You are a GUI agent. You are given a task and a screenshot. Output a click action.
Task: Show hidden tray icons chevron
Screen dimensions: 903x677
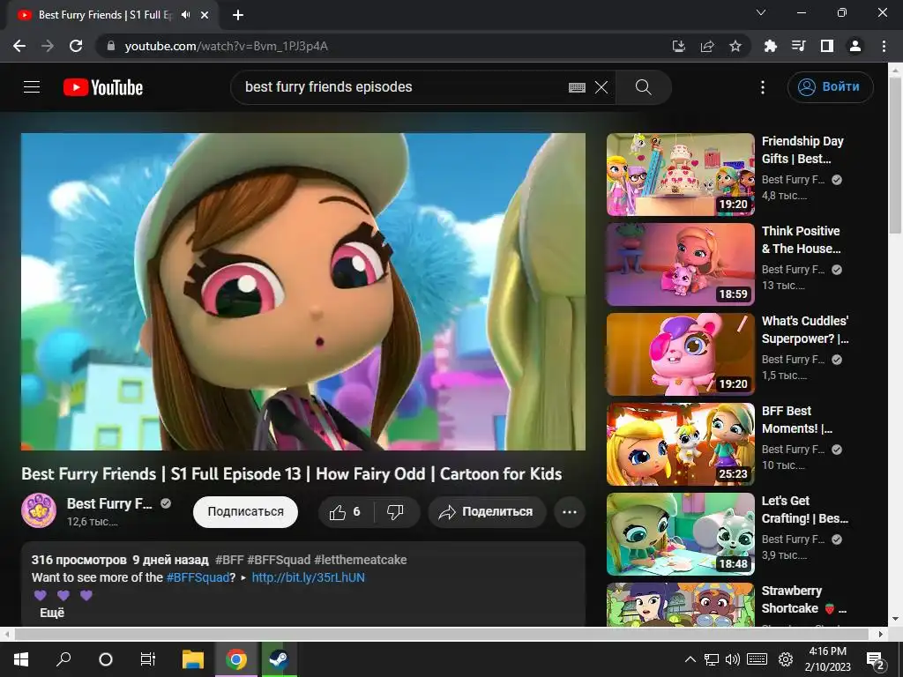click(690, 659)
